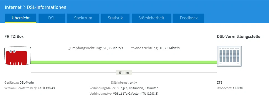Open the Spektrum tab
The height and width of the screenshot is (103, 269).
pyautogui.click(x=83, y=18)
